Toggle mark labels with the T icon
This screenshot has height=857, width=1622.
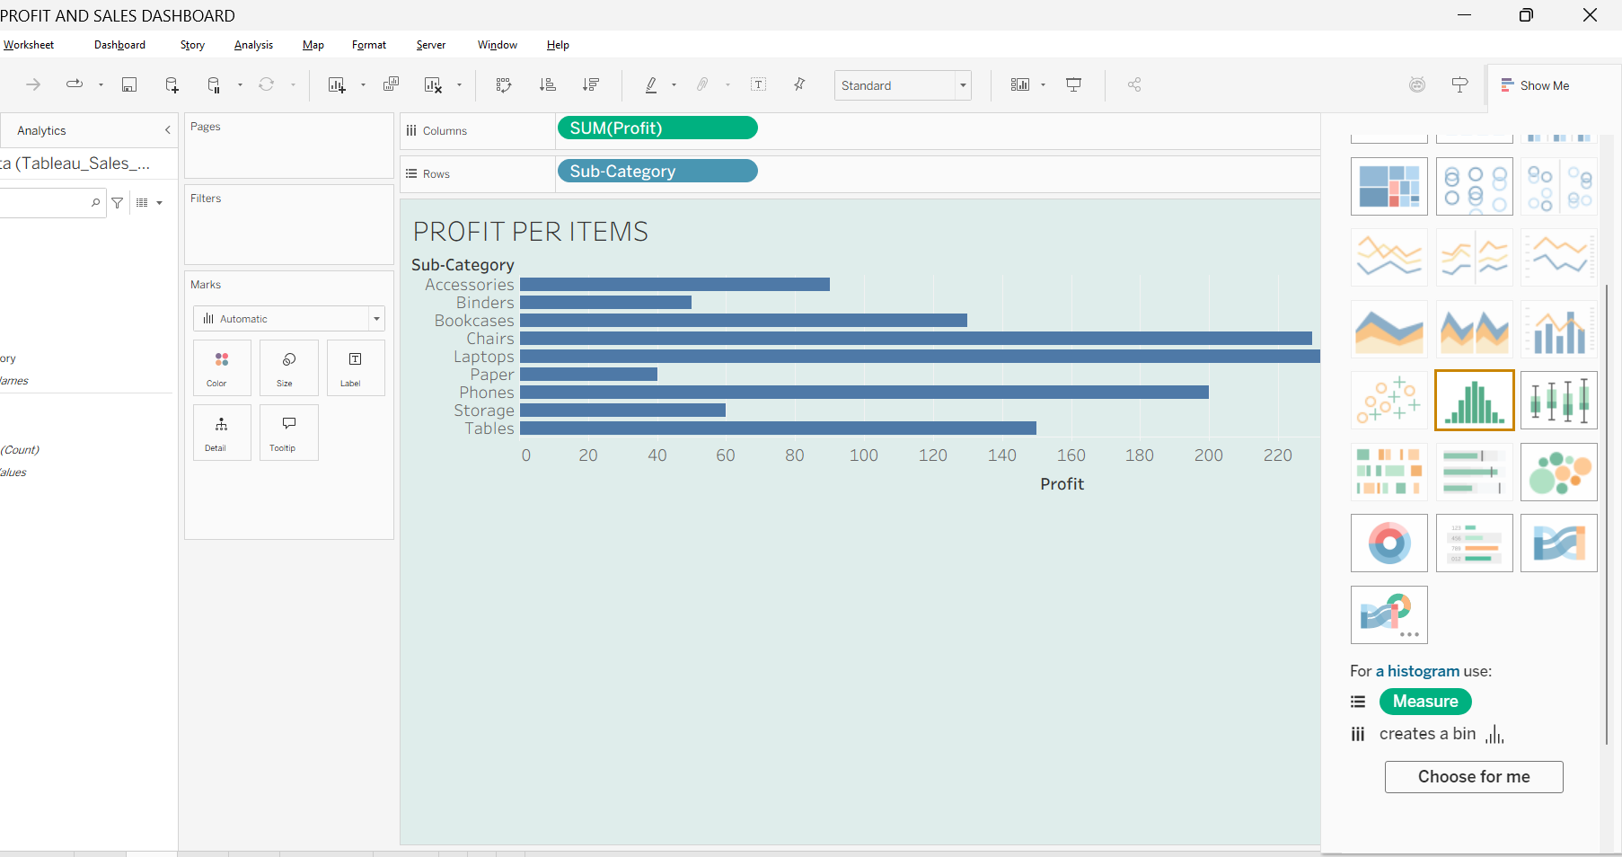(x=758, y=84)
